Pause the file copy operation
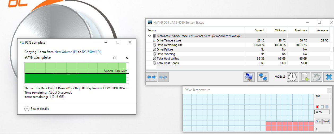Image resolution: width=334 pixels, height=134 pixels. click(114, 58)
